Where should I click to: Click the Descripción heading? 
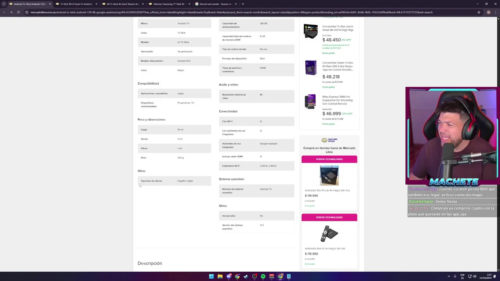point(150,263)
